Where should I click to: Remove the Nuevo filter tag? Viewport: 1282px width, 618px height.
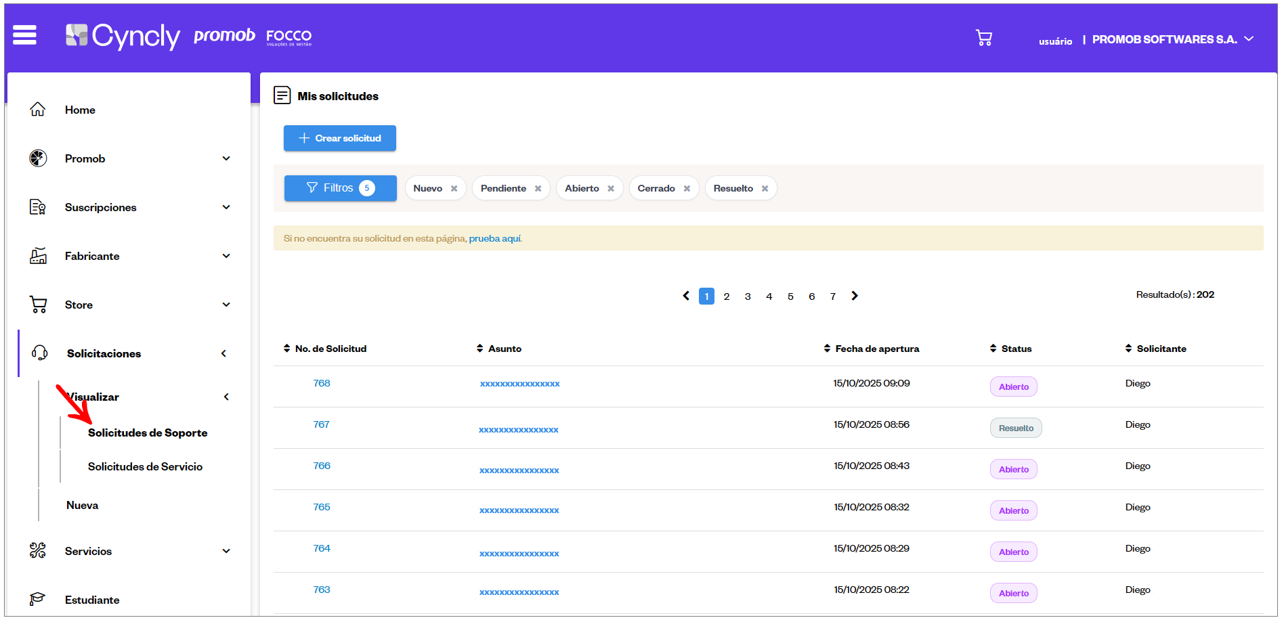(x=454, y=189)
